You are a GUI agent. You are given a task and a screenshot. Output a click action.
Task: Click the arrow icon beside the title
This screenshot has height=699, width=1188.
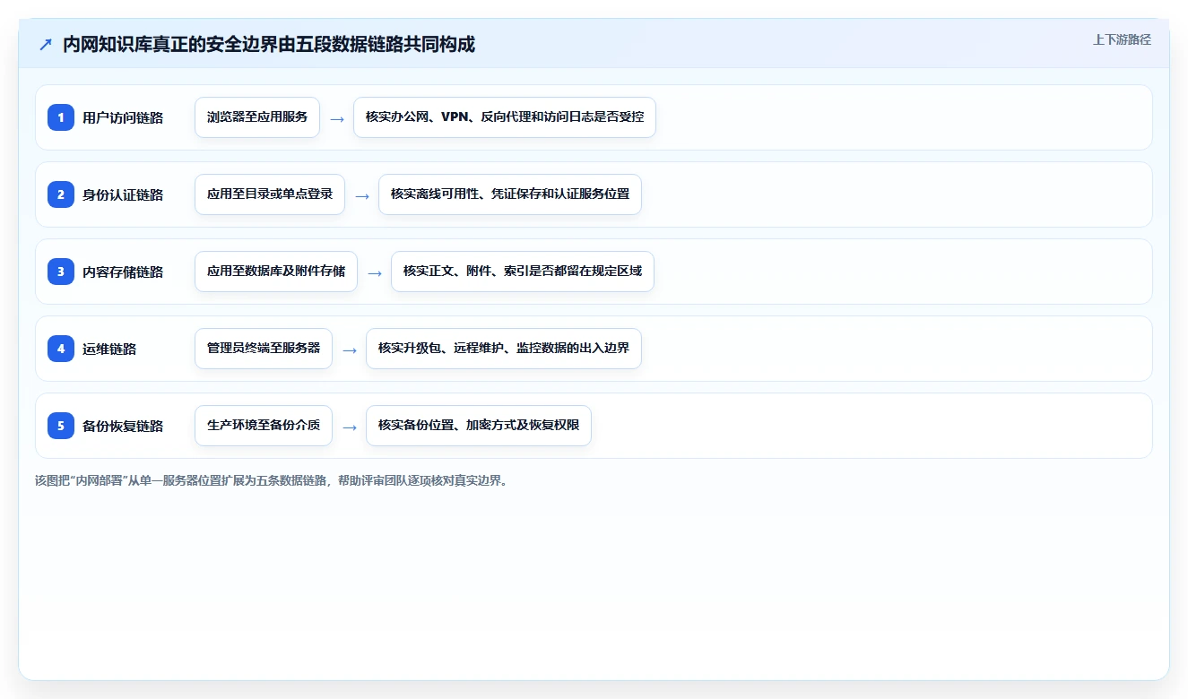[46, 45]
